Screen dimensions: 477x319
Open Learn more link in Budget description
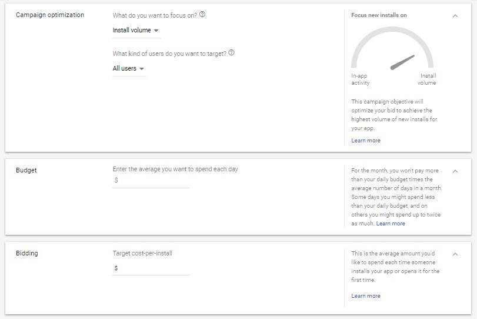tap(391, 224)
